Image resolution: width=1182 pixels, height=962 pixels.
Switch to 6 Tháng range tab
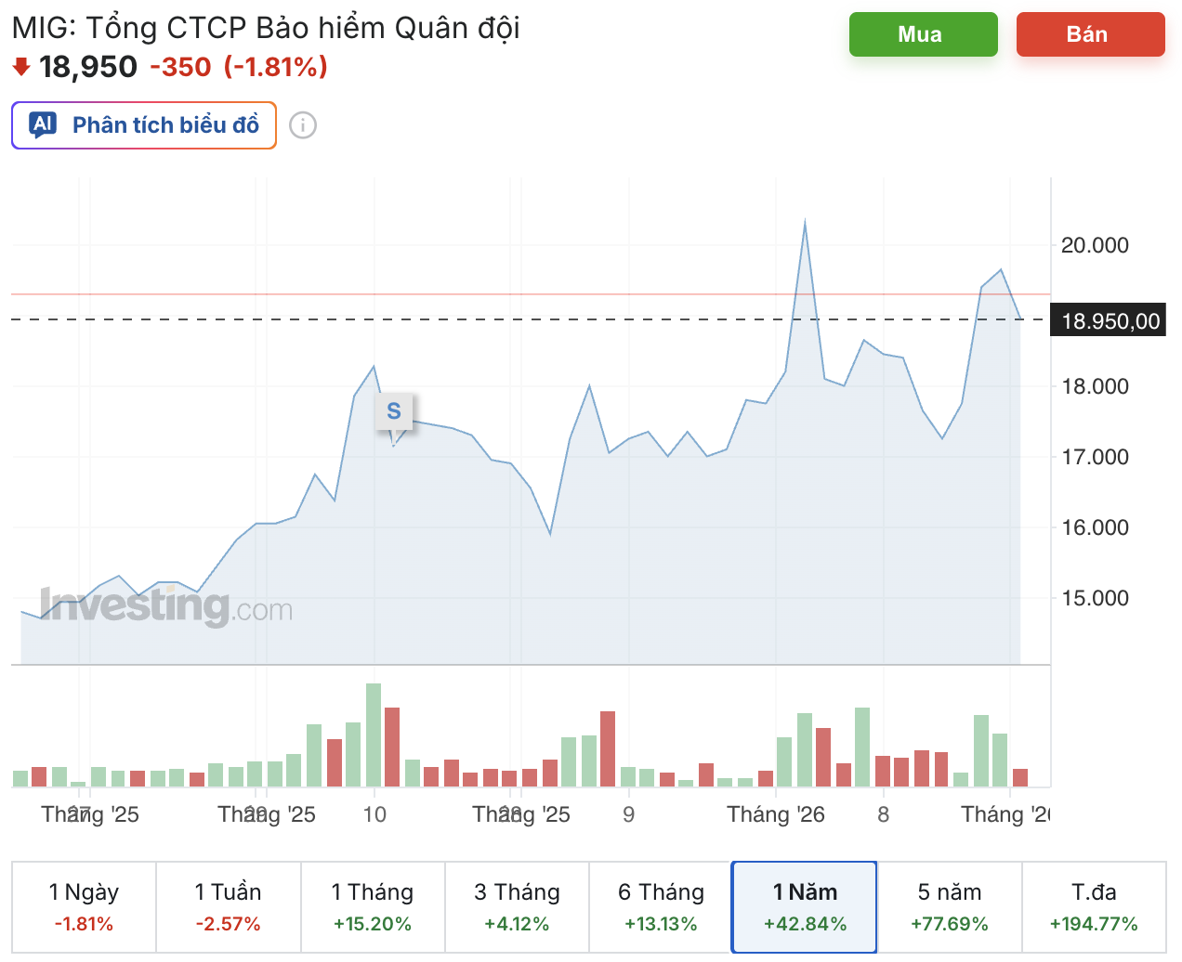click(x=661, y=906)
